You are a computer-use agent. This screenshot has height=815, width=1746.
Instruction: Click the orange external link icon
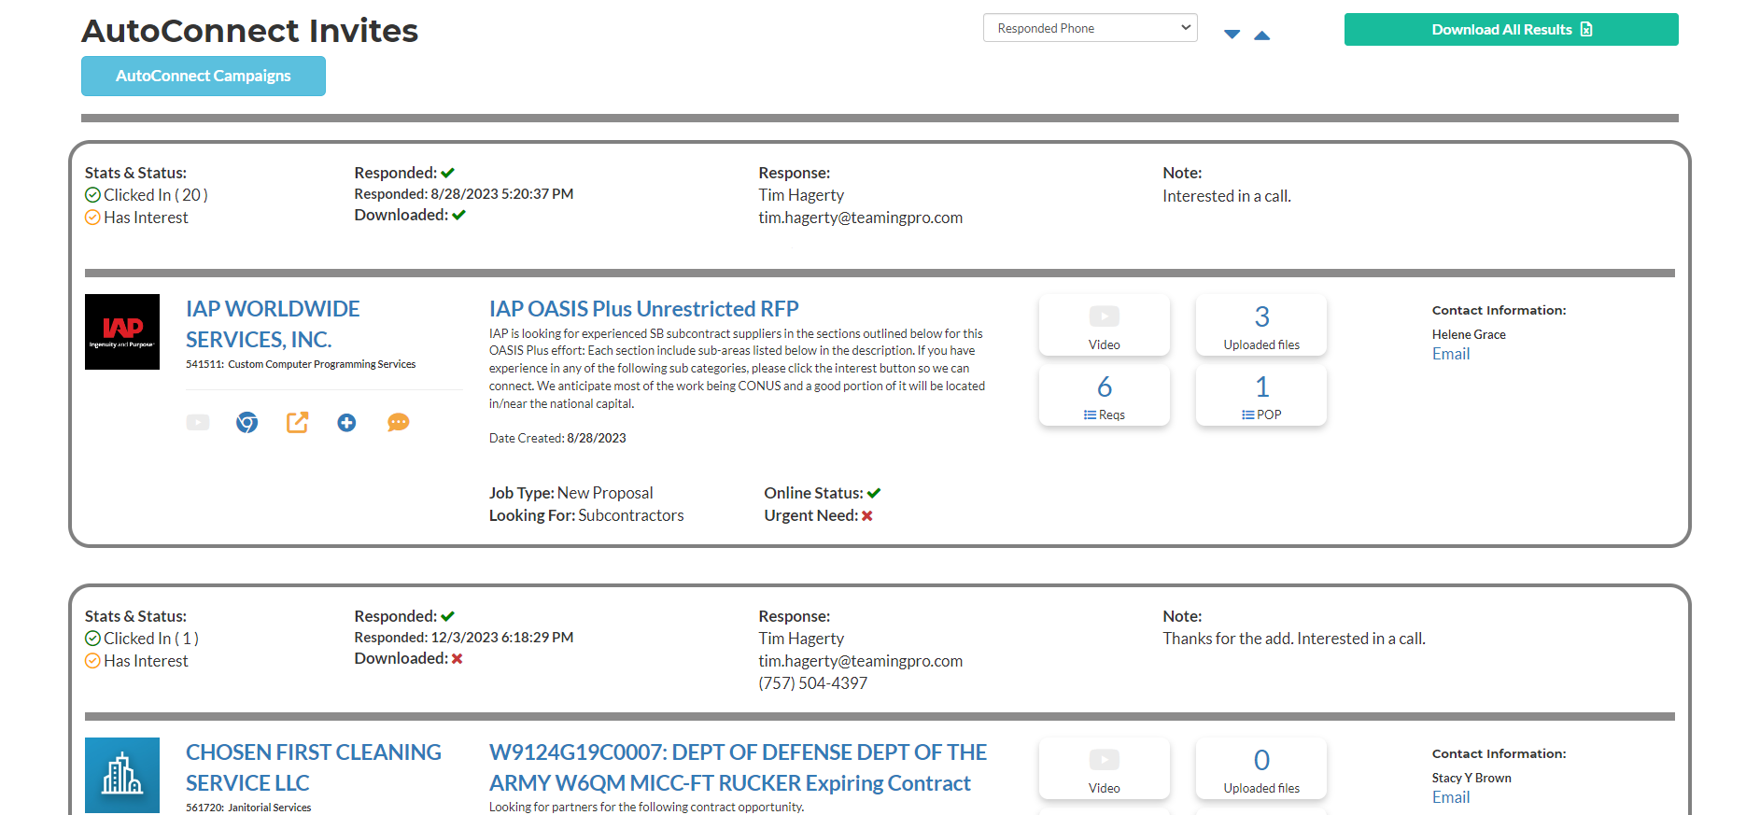coord(297,423)
